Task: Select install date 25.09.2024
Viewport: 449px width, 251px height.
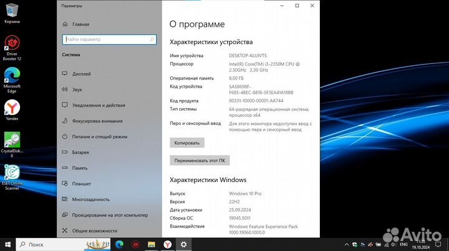Action: (240, 210)
